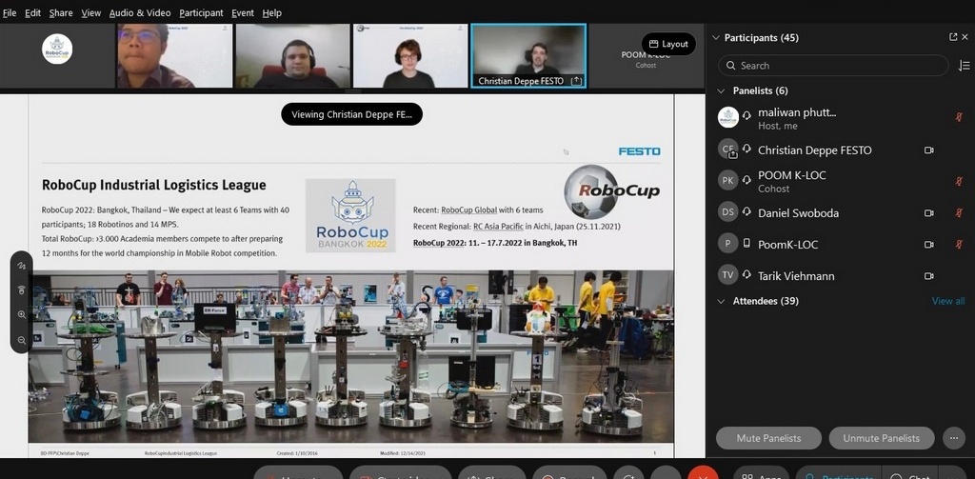Image resolution: width=975 pixels, height=479 pixels.
Task: Open the Audio & Video menu
Action: (140, 12)
